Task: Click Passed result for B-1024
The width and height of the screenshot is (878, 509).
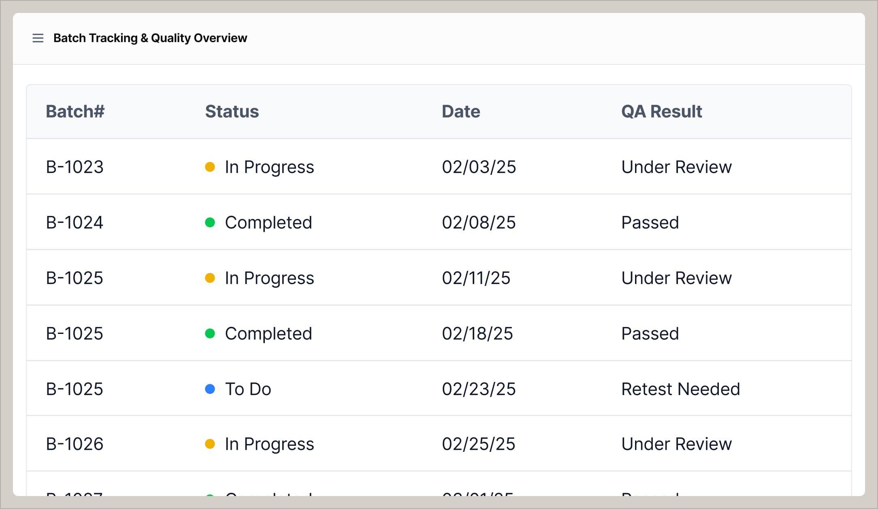Action: pyautogui.click(x=650, y=222)
